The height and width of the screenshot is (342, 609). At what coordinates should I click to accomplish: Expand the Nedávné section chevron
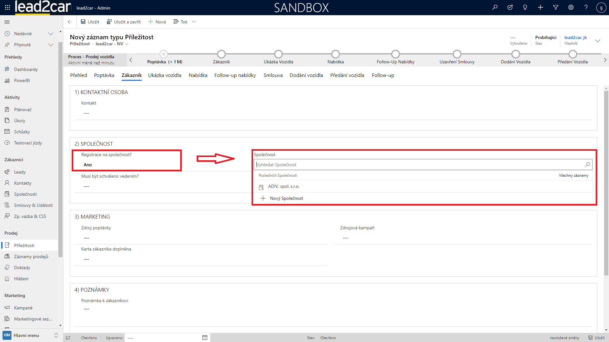click(50, 34)
